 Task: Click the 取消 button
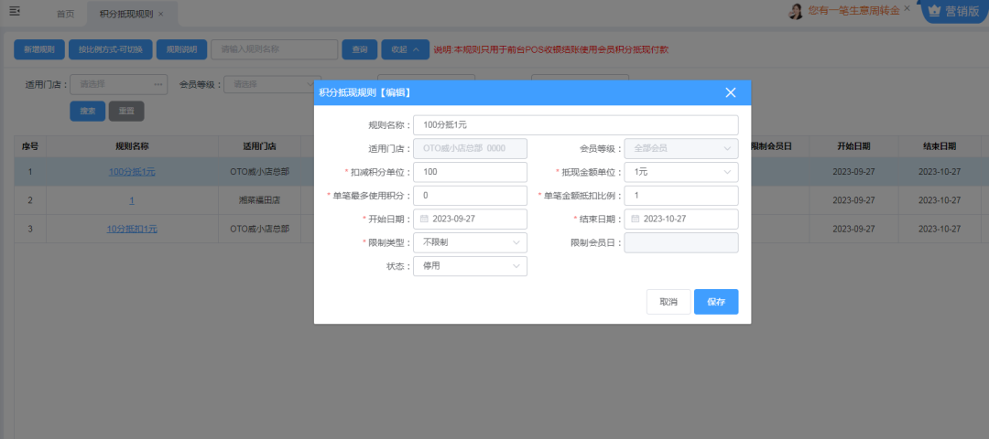click(x=668, y=302)
